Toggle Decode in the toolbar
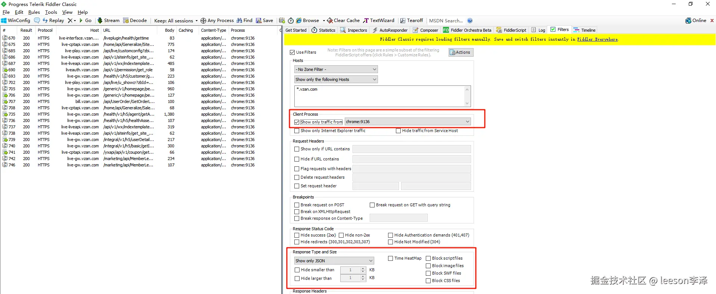The image size is (716, 294). tap(135, 21)
